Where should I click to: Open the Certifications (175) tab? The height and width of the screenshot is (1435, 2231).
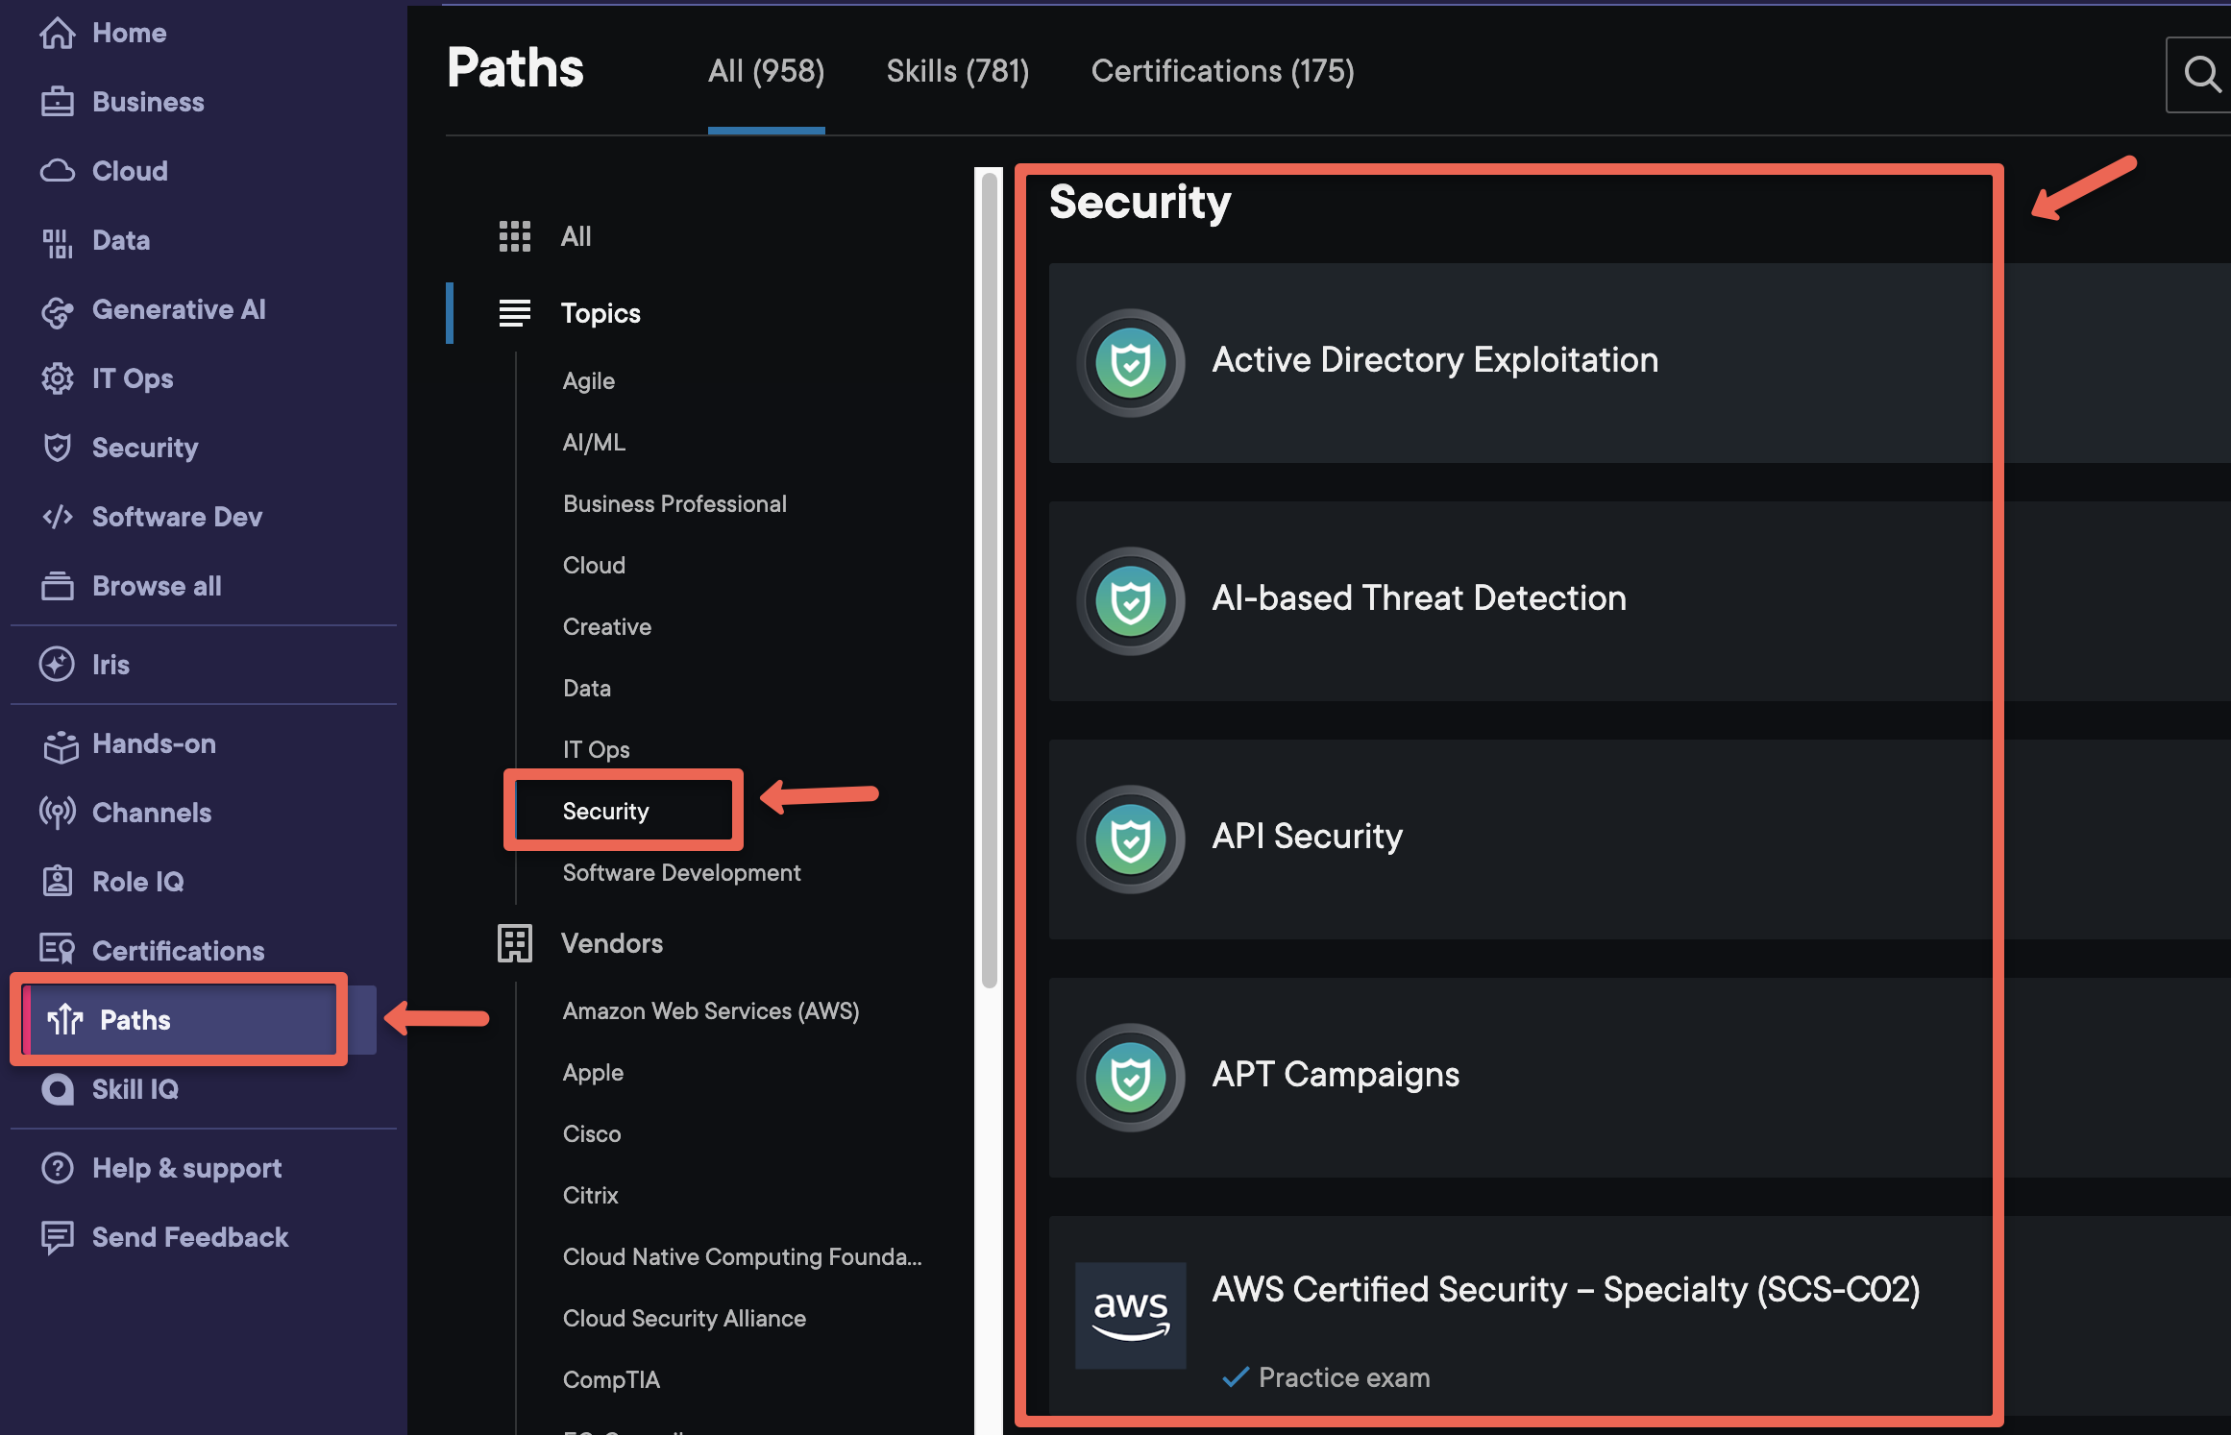pyautogui.click(x=1222, y=71)
